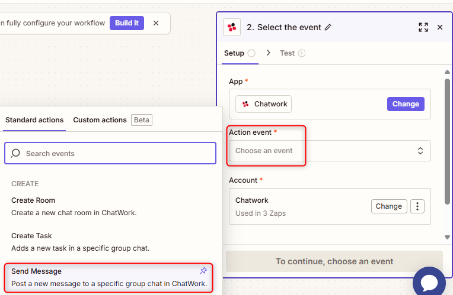Select the Standard actions tab
The height and width of the screenshot is (295, 453).
click(34, 120)
